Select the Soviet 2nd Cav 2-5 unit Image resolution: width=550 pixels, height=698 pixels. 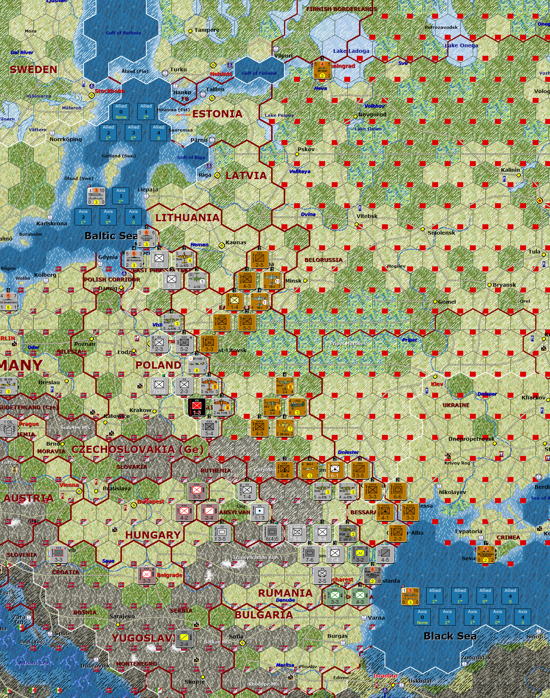click(x=260, y=259)
